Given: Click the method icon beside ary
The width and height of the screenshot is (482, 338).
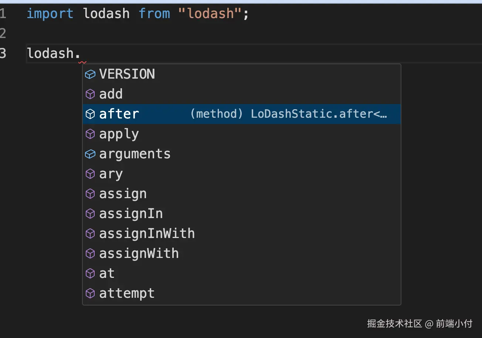Looking at the screenshot, I should point(90,174).
